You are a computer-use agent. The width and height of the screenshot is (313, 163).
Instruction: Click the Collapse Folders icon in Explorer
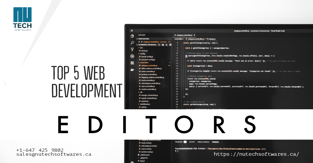point(170,45)
